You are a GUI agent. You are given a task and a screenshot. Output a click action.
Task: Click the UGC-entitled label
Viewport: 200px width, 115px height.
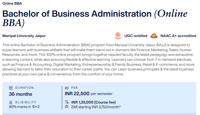coord(136,36)
